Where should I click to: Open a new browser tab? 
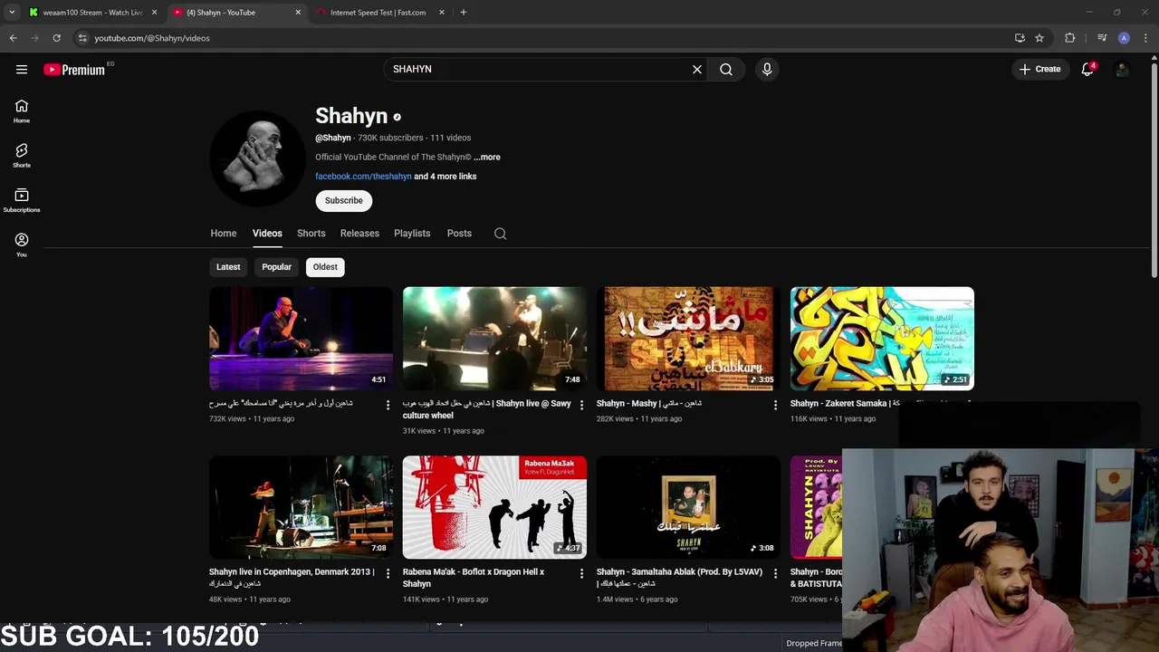click(463, 13)
